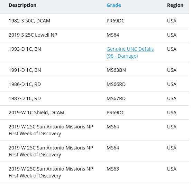Screen dimensions: 192x184
Task: Click 2019-W 1C Shield, DCAM entry
Action: click(36, 113)
